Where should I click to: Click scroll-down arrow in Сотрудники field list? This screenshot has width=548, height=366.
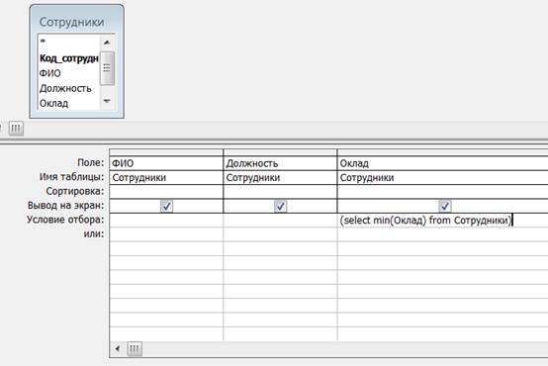(x=107, y=101)
